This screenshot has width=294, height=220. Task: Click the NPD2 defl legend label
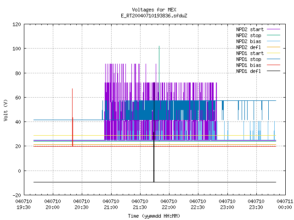point(249,47)
